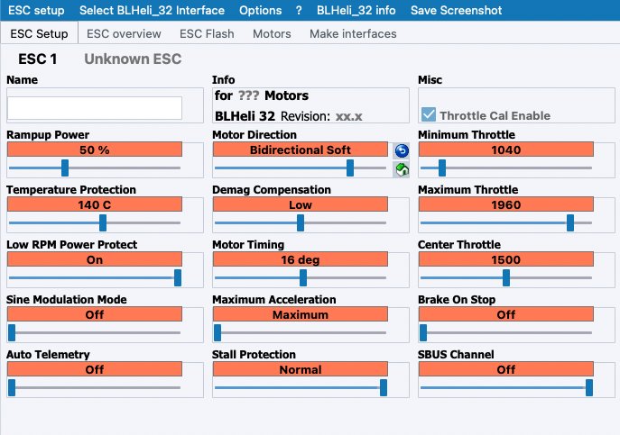Screen dimensions: 620x435
Task: Go to the Make interfaces tab
Action: (x=353, y=33)
